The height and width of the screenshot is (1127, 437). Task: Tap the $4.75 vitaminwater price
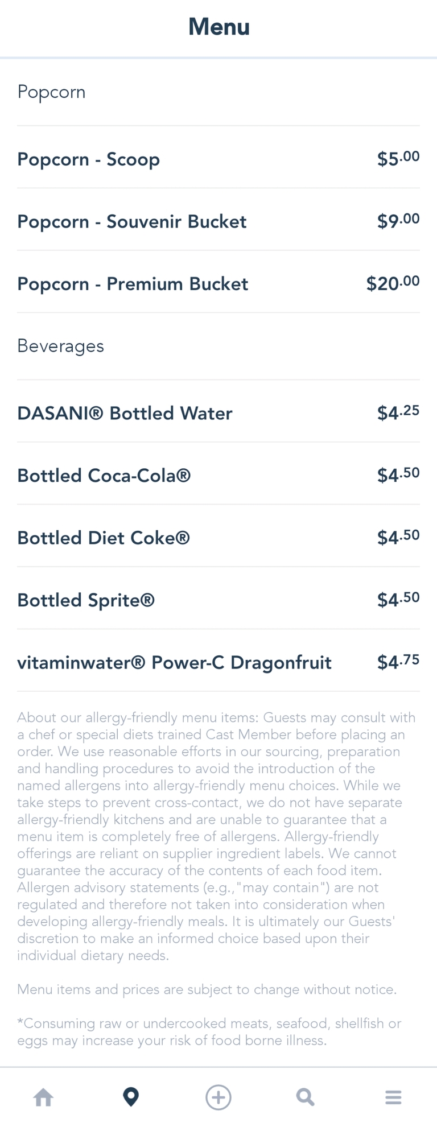[398, 662]
